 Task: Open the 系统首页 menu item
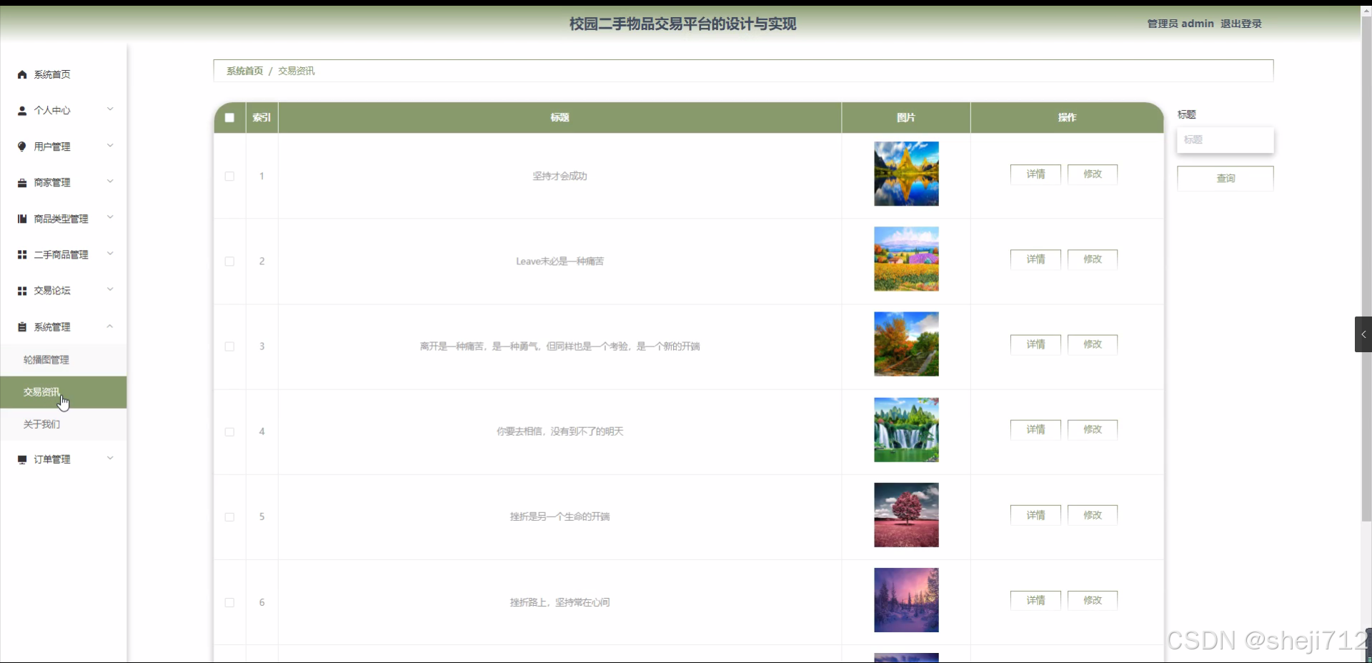64,74
